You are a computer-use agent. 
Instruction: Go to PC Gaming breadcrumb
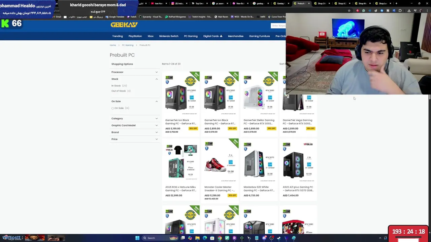coord(128,45)
